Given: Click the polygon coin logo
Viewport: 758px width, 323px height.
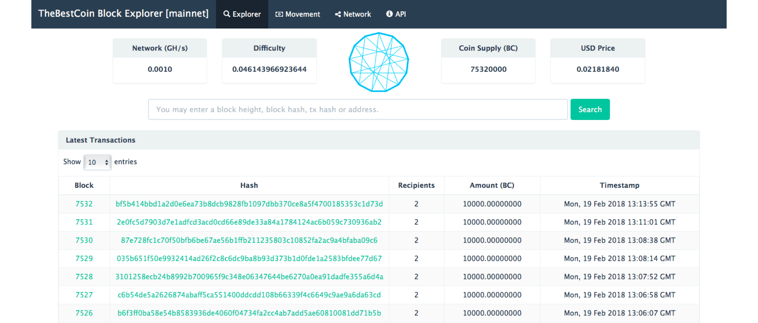Looking at the screenshot, I should [x=379, y=62].
